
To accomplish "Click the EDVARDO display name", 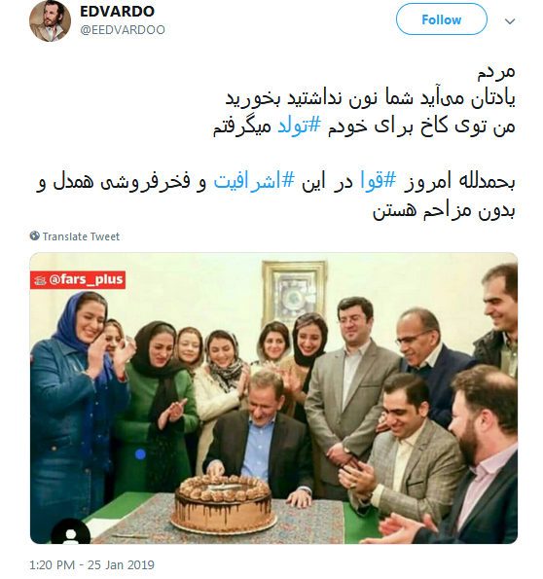I will coord(117,11).
